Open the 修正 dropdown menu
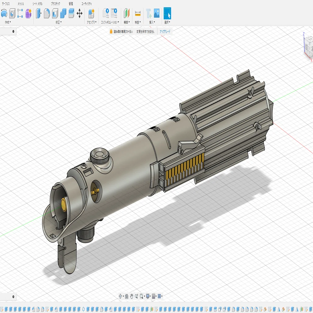The image size is (313, 313). (59, 22)
